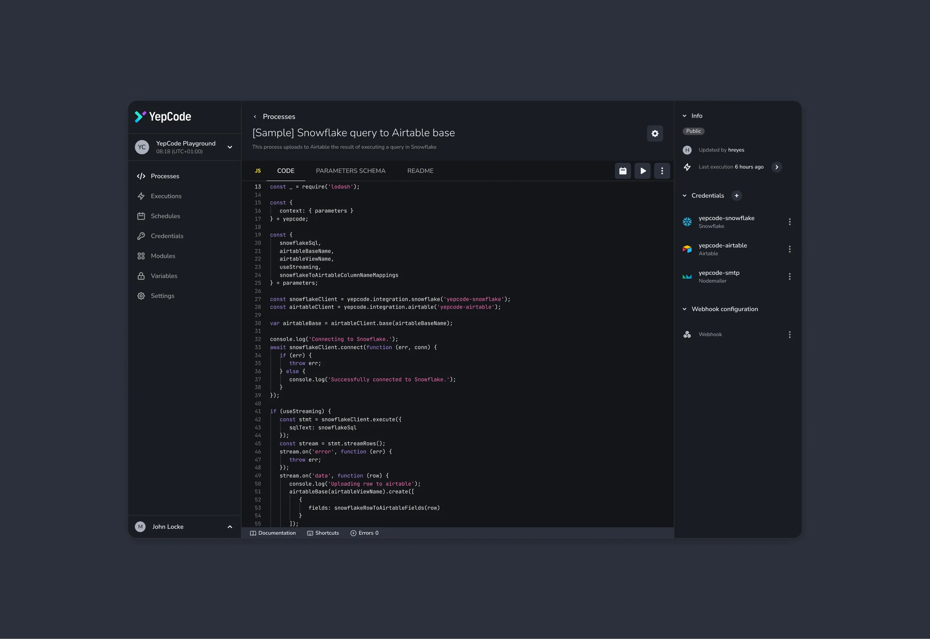Click the process settings gear icon
Screen dimensions: 930x639
coord(655,133)
